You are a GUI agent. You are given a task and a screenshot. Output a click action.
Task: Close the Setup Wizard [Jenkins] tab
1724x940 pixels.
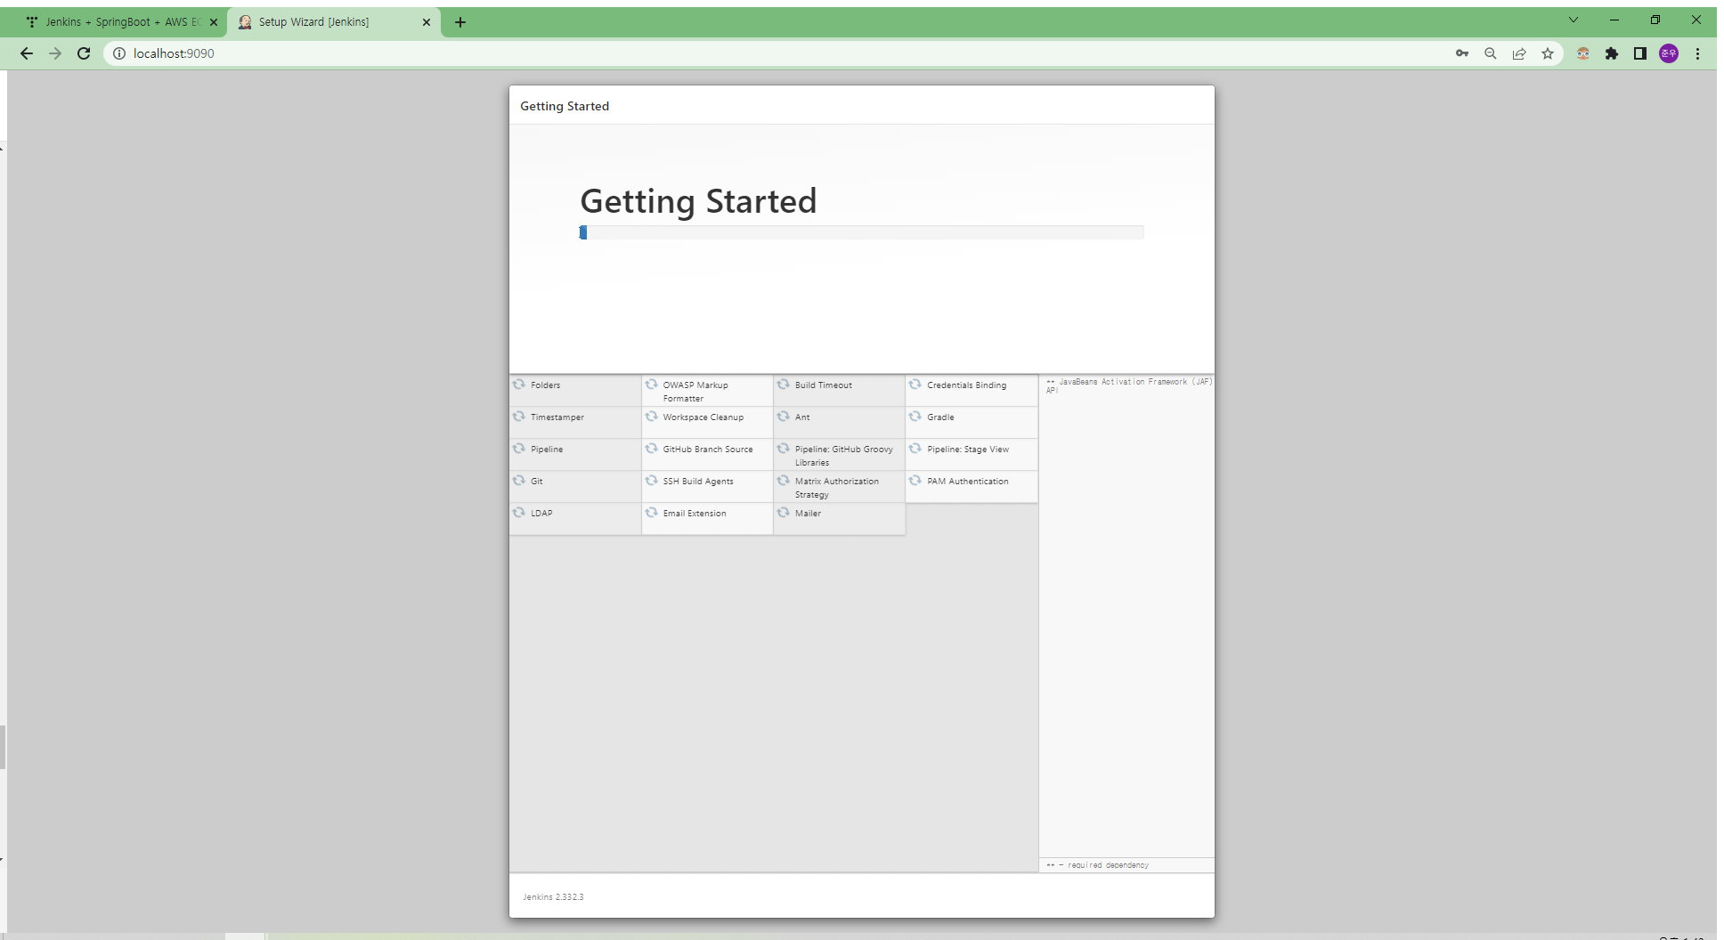(427, 22)
